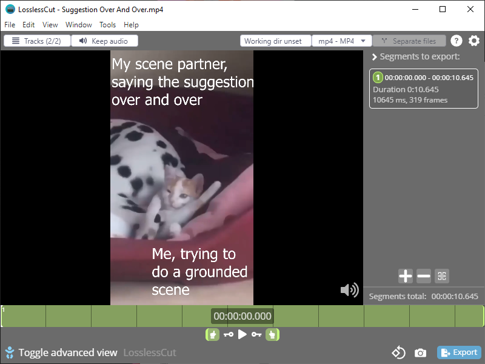Open the mp4 - MP4 format dropdown

point(342,41)
